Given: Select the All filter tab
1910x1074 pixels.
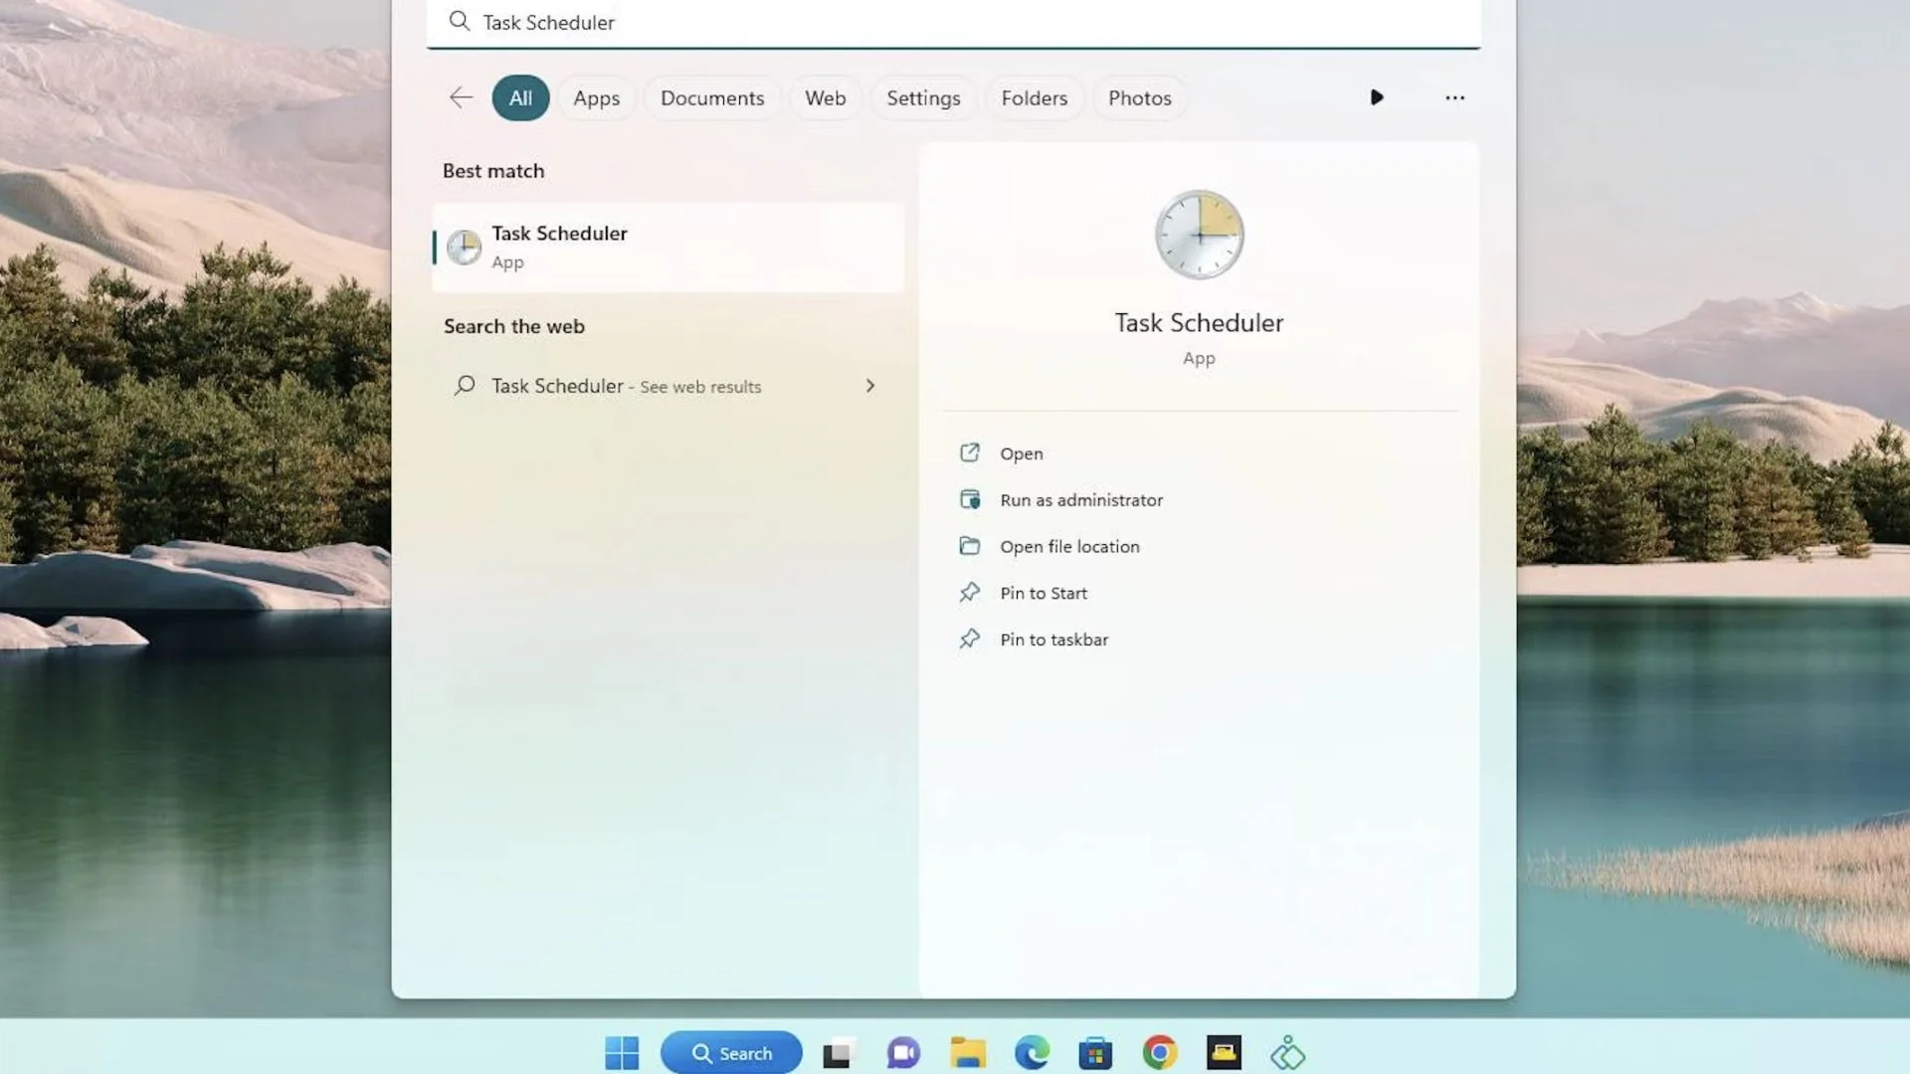Looking at the screenshot, I should [520, 97].
